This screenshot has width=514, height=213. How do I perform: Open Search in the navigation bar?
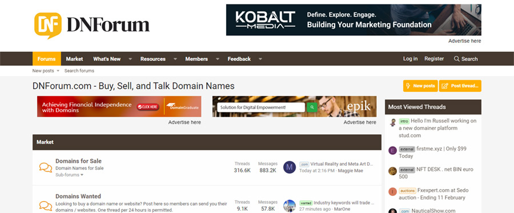point(466,59)
